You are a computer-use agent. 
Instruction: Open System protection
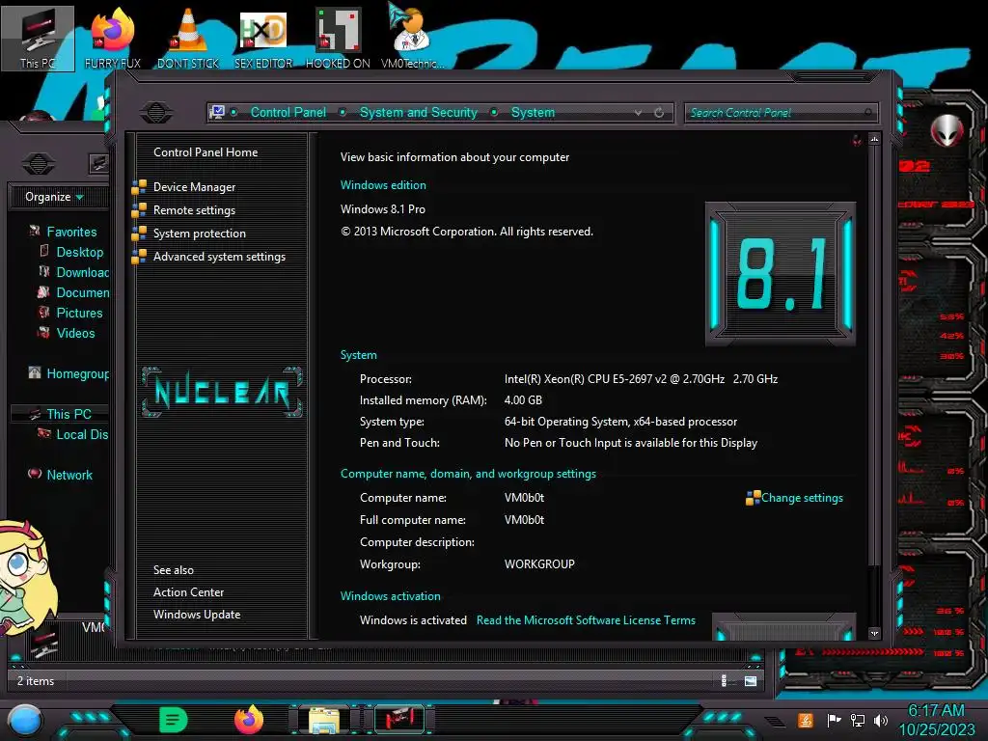(x=199, y=233)
